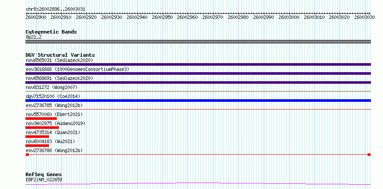This screenshot has height=189, width=383.
Task: Open variant nsv6565031 (Sedlazeck2020) label
Action: [59, 60]
